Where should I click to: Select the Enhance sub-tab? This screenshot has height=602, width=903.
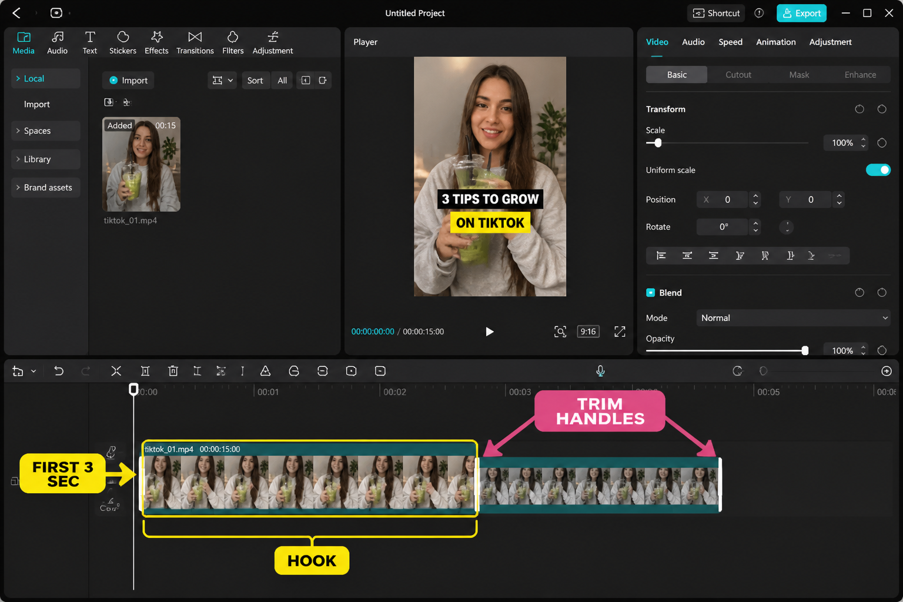860,75
